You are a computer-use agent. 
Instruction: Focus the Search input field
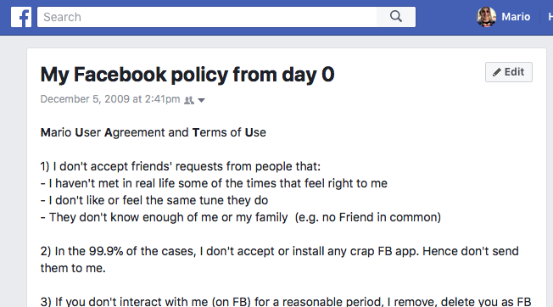point(207,17)
